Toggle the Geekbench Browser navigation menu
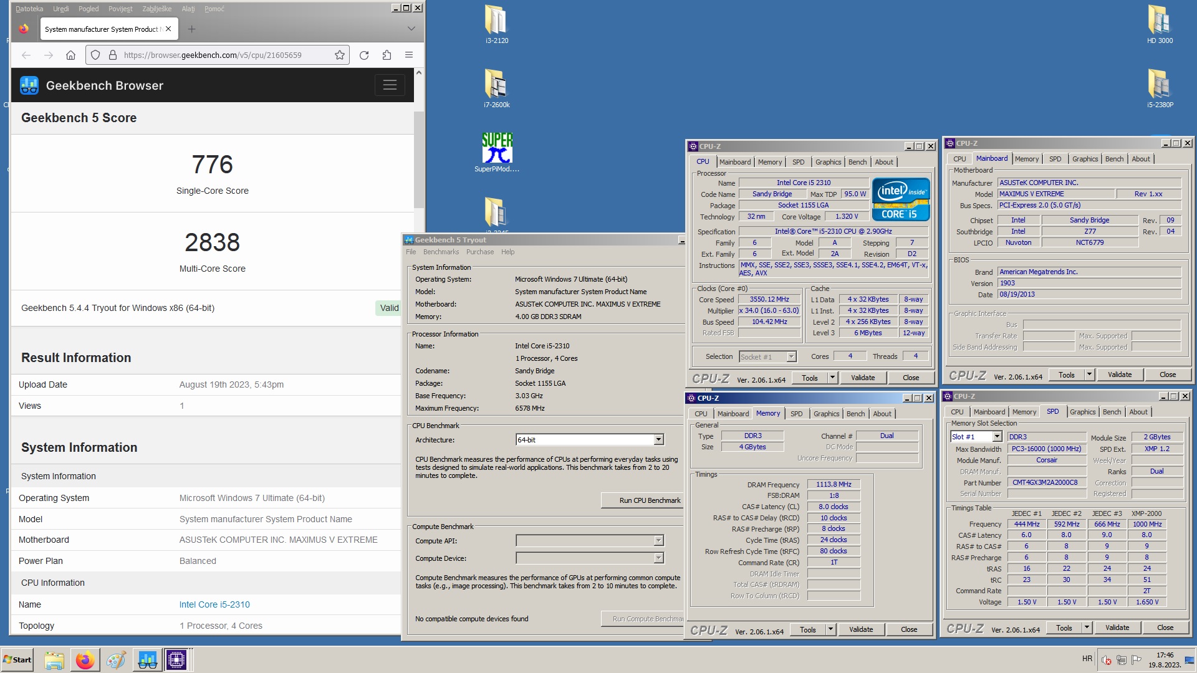Viewport: 1197px width, 673px height. tap(390, 85)
